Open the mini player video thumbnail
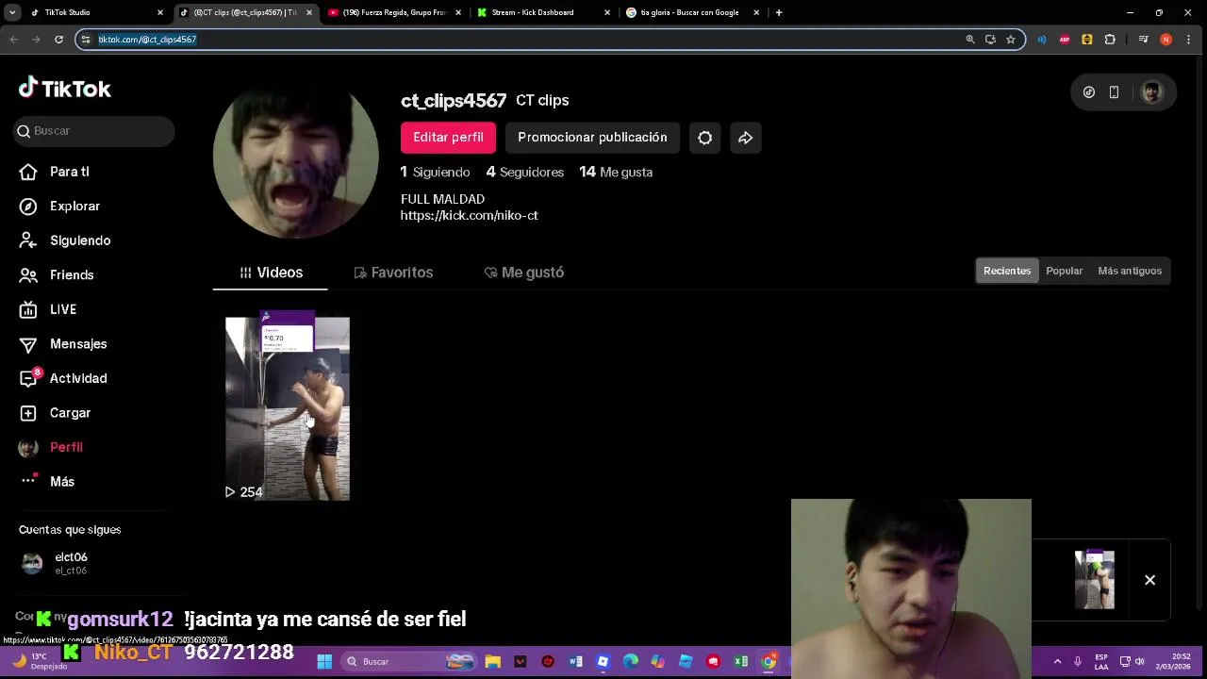 point(1095,580)
